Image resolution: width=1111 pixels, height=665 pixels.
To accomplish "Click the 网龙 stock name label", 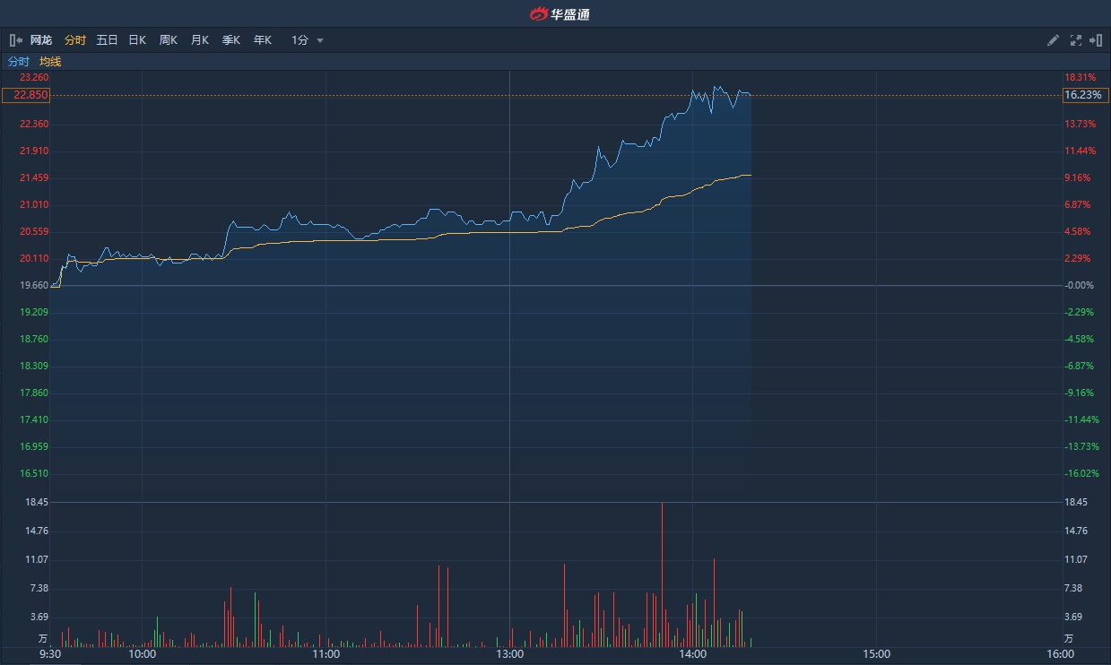I will 41,40.
